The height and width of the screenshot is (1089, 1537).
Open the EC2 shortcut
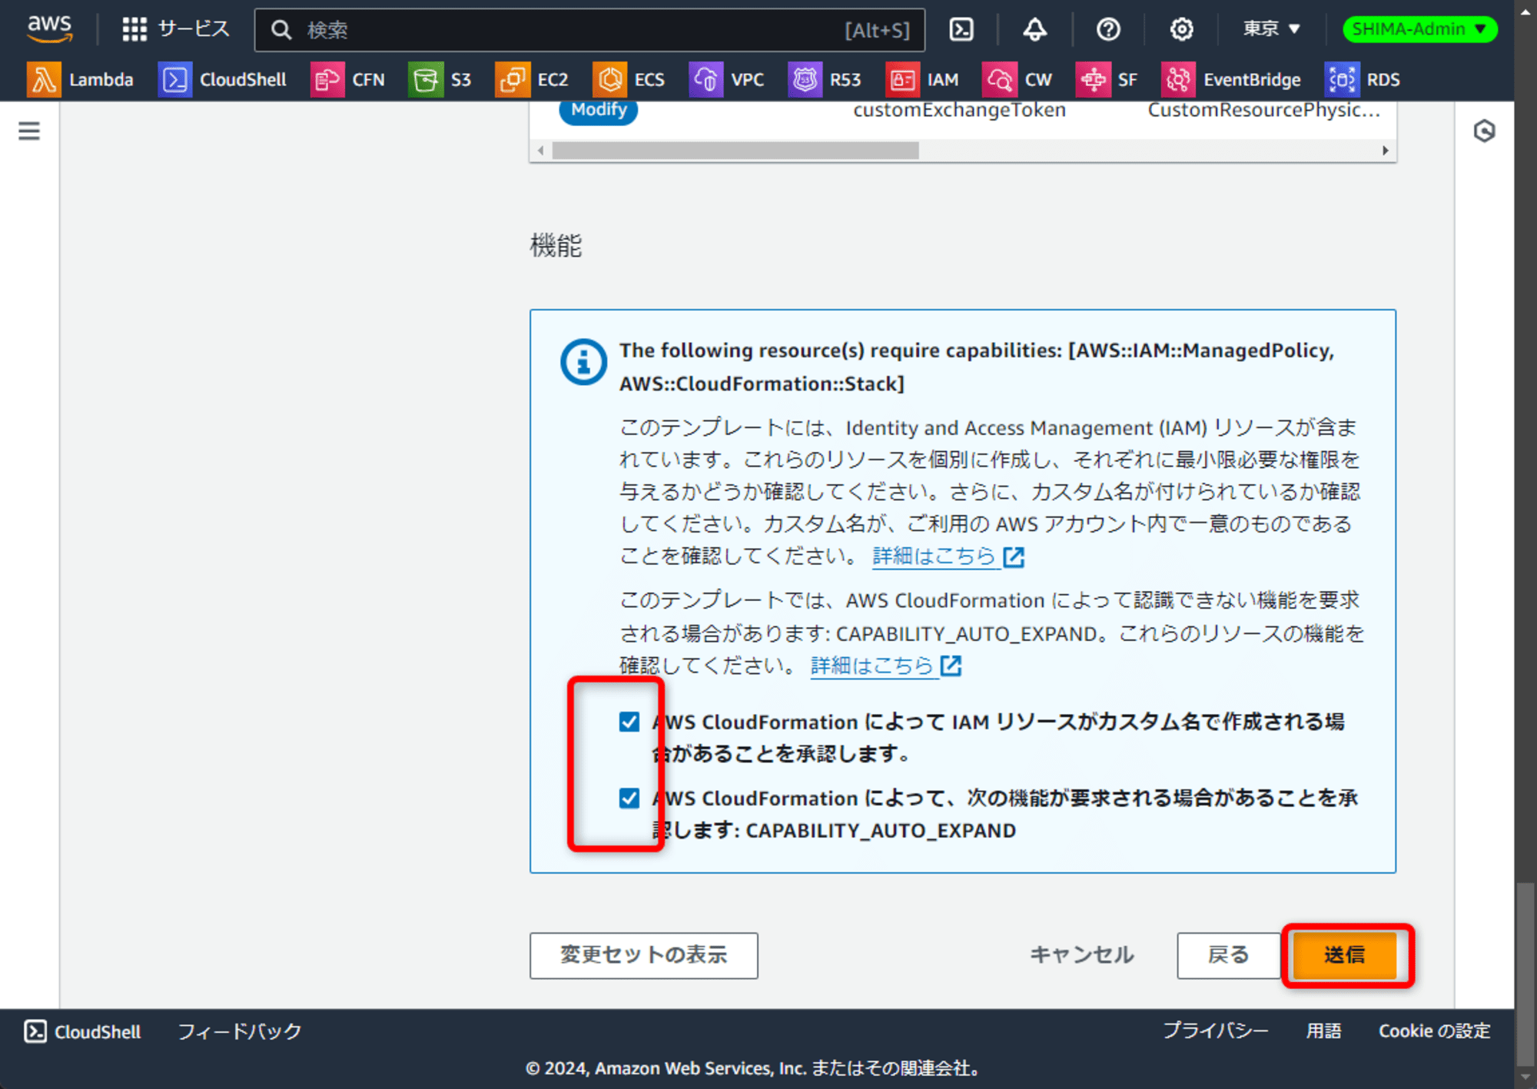coord(532,79)
